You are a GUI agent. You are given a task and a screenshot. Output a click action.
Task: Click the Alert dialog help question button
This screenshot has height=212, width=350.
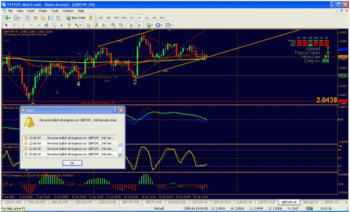[x=115, y=110]
